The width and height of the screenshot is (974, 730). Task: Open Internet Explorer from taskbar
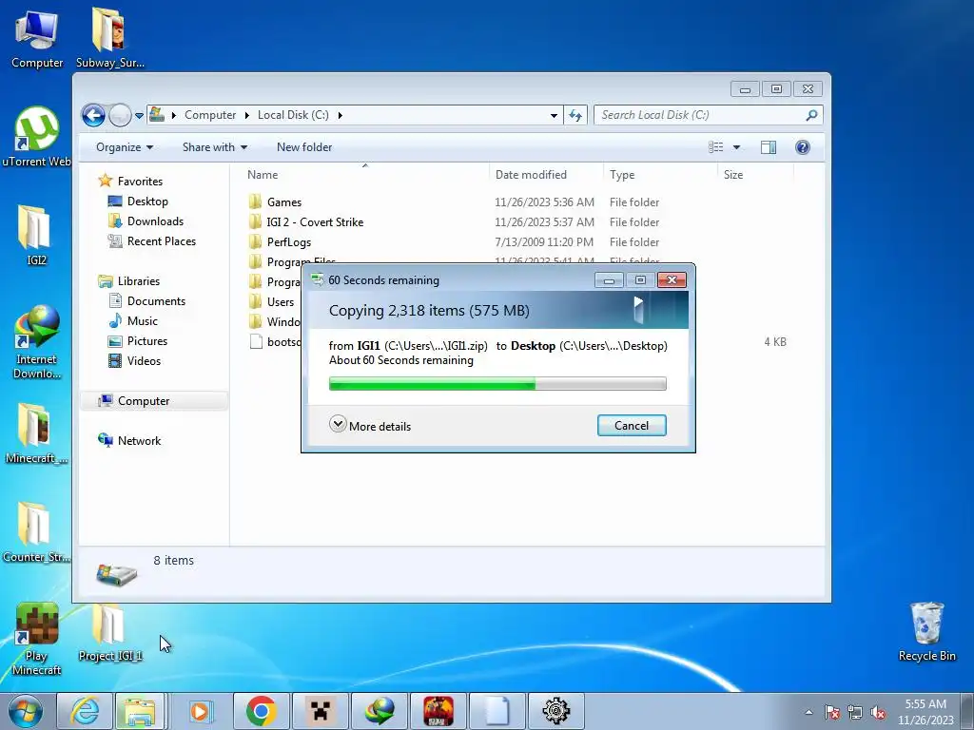click(85, 711)
